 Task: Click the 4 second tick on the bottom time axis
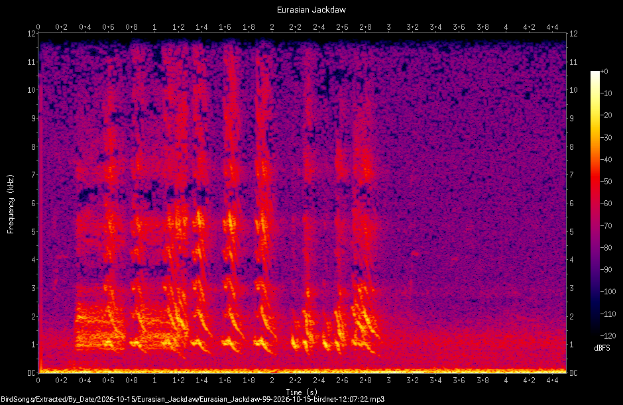(x=506, y=380)
